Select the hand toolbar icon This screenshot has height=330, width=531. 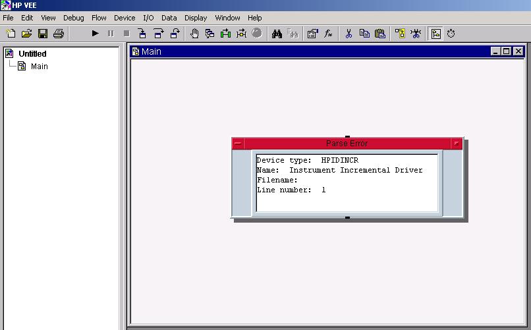click(194, 34)
